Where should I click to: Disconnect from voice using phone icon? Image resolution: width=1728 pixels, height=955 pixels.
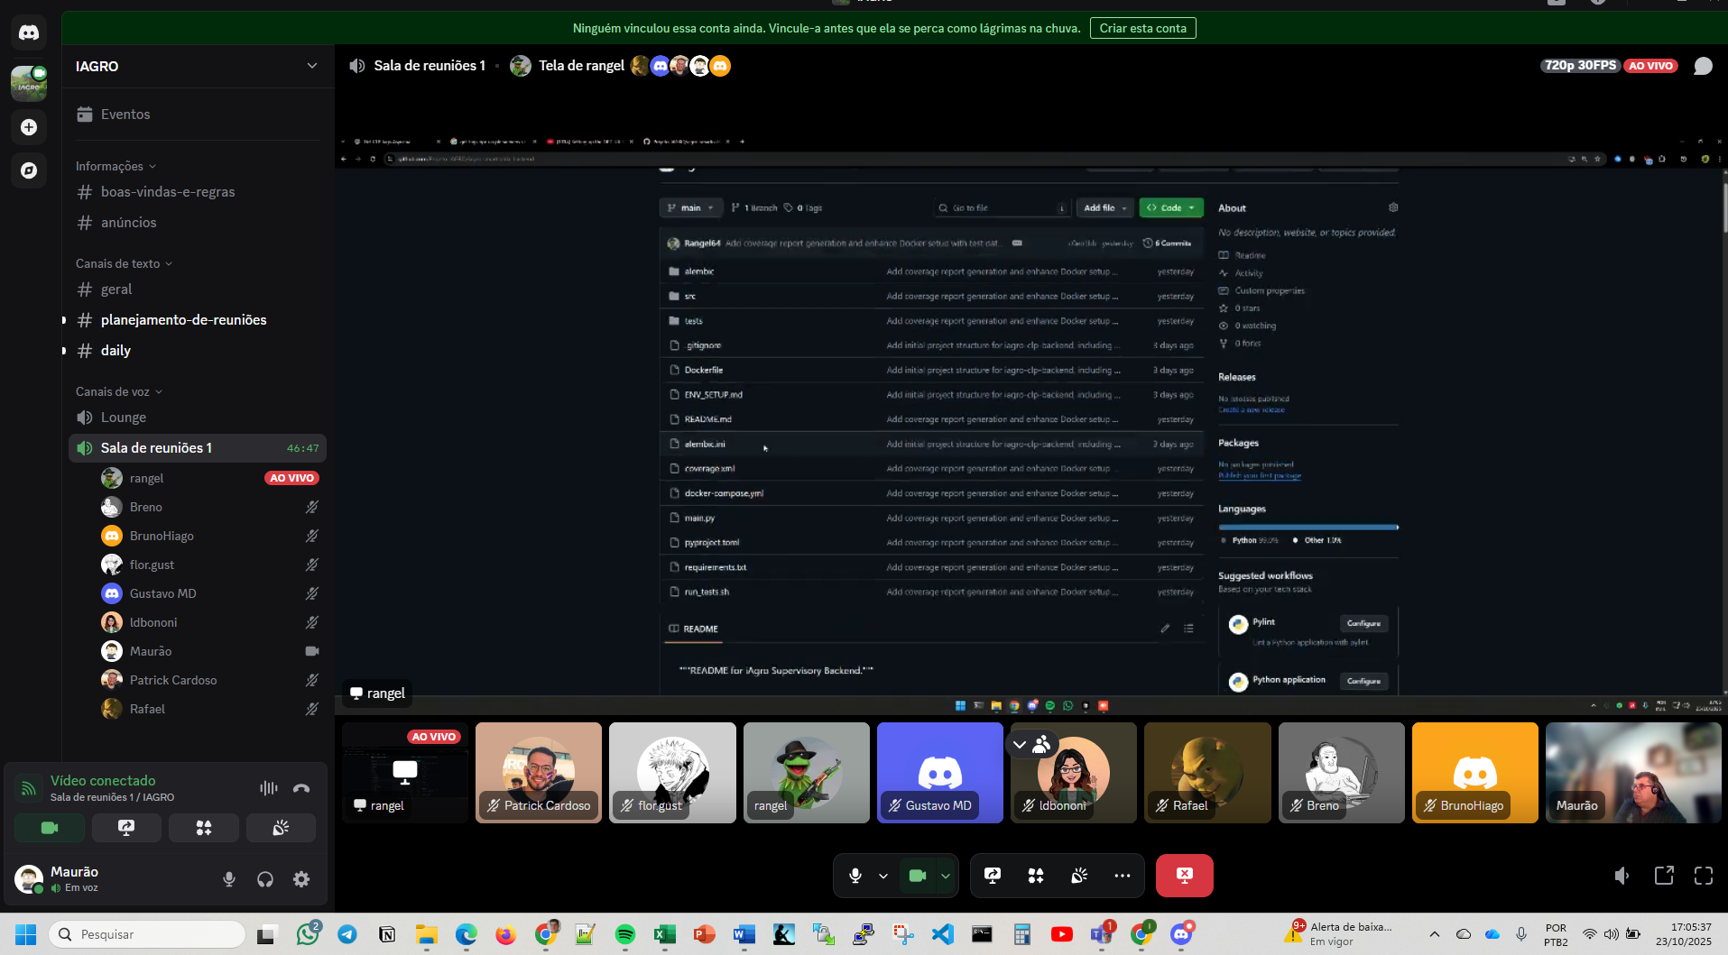(301, 787)
